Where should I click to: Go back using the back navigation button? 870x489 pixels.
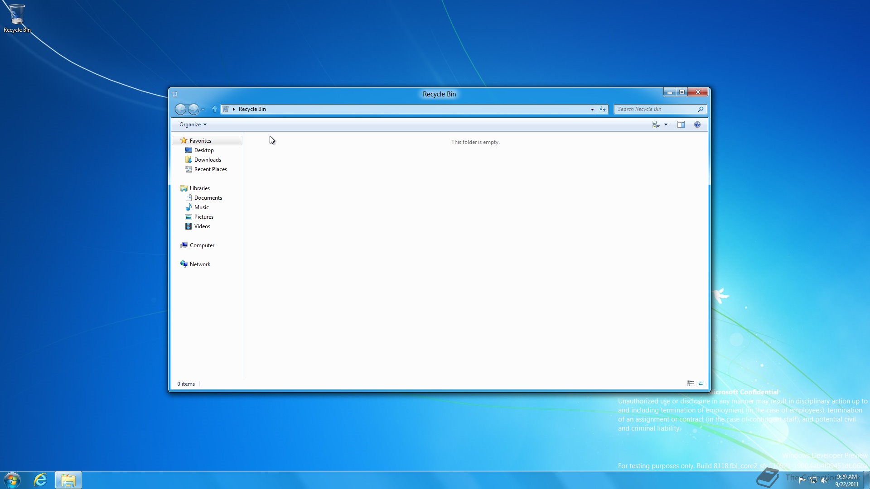coord(181,109)
